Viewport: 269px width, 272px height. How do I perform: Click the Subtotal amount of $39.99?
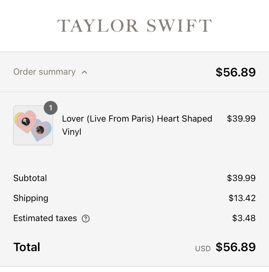pos(241,178)
